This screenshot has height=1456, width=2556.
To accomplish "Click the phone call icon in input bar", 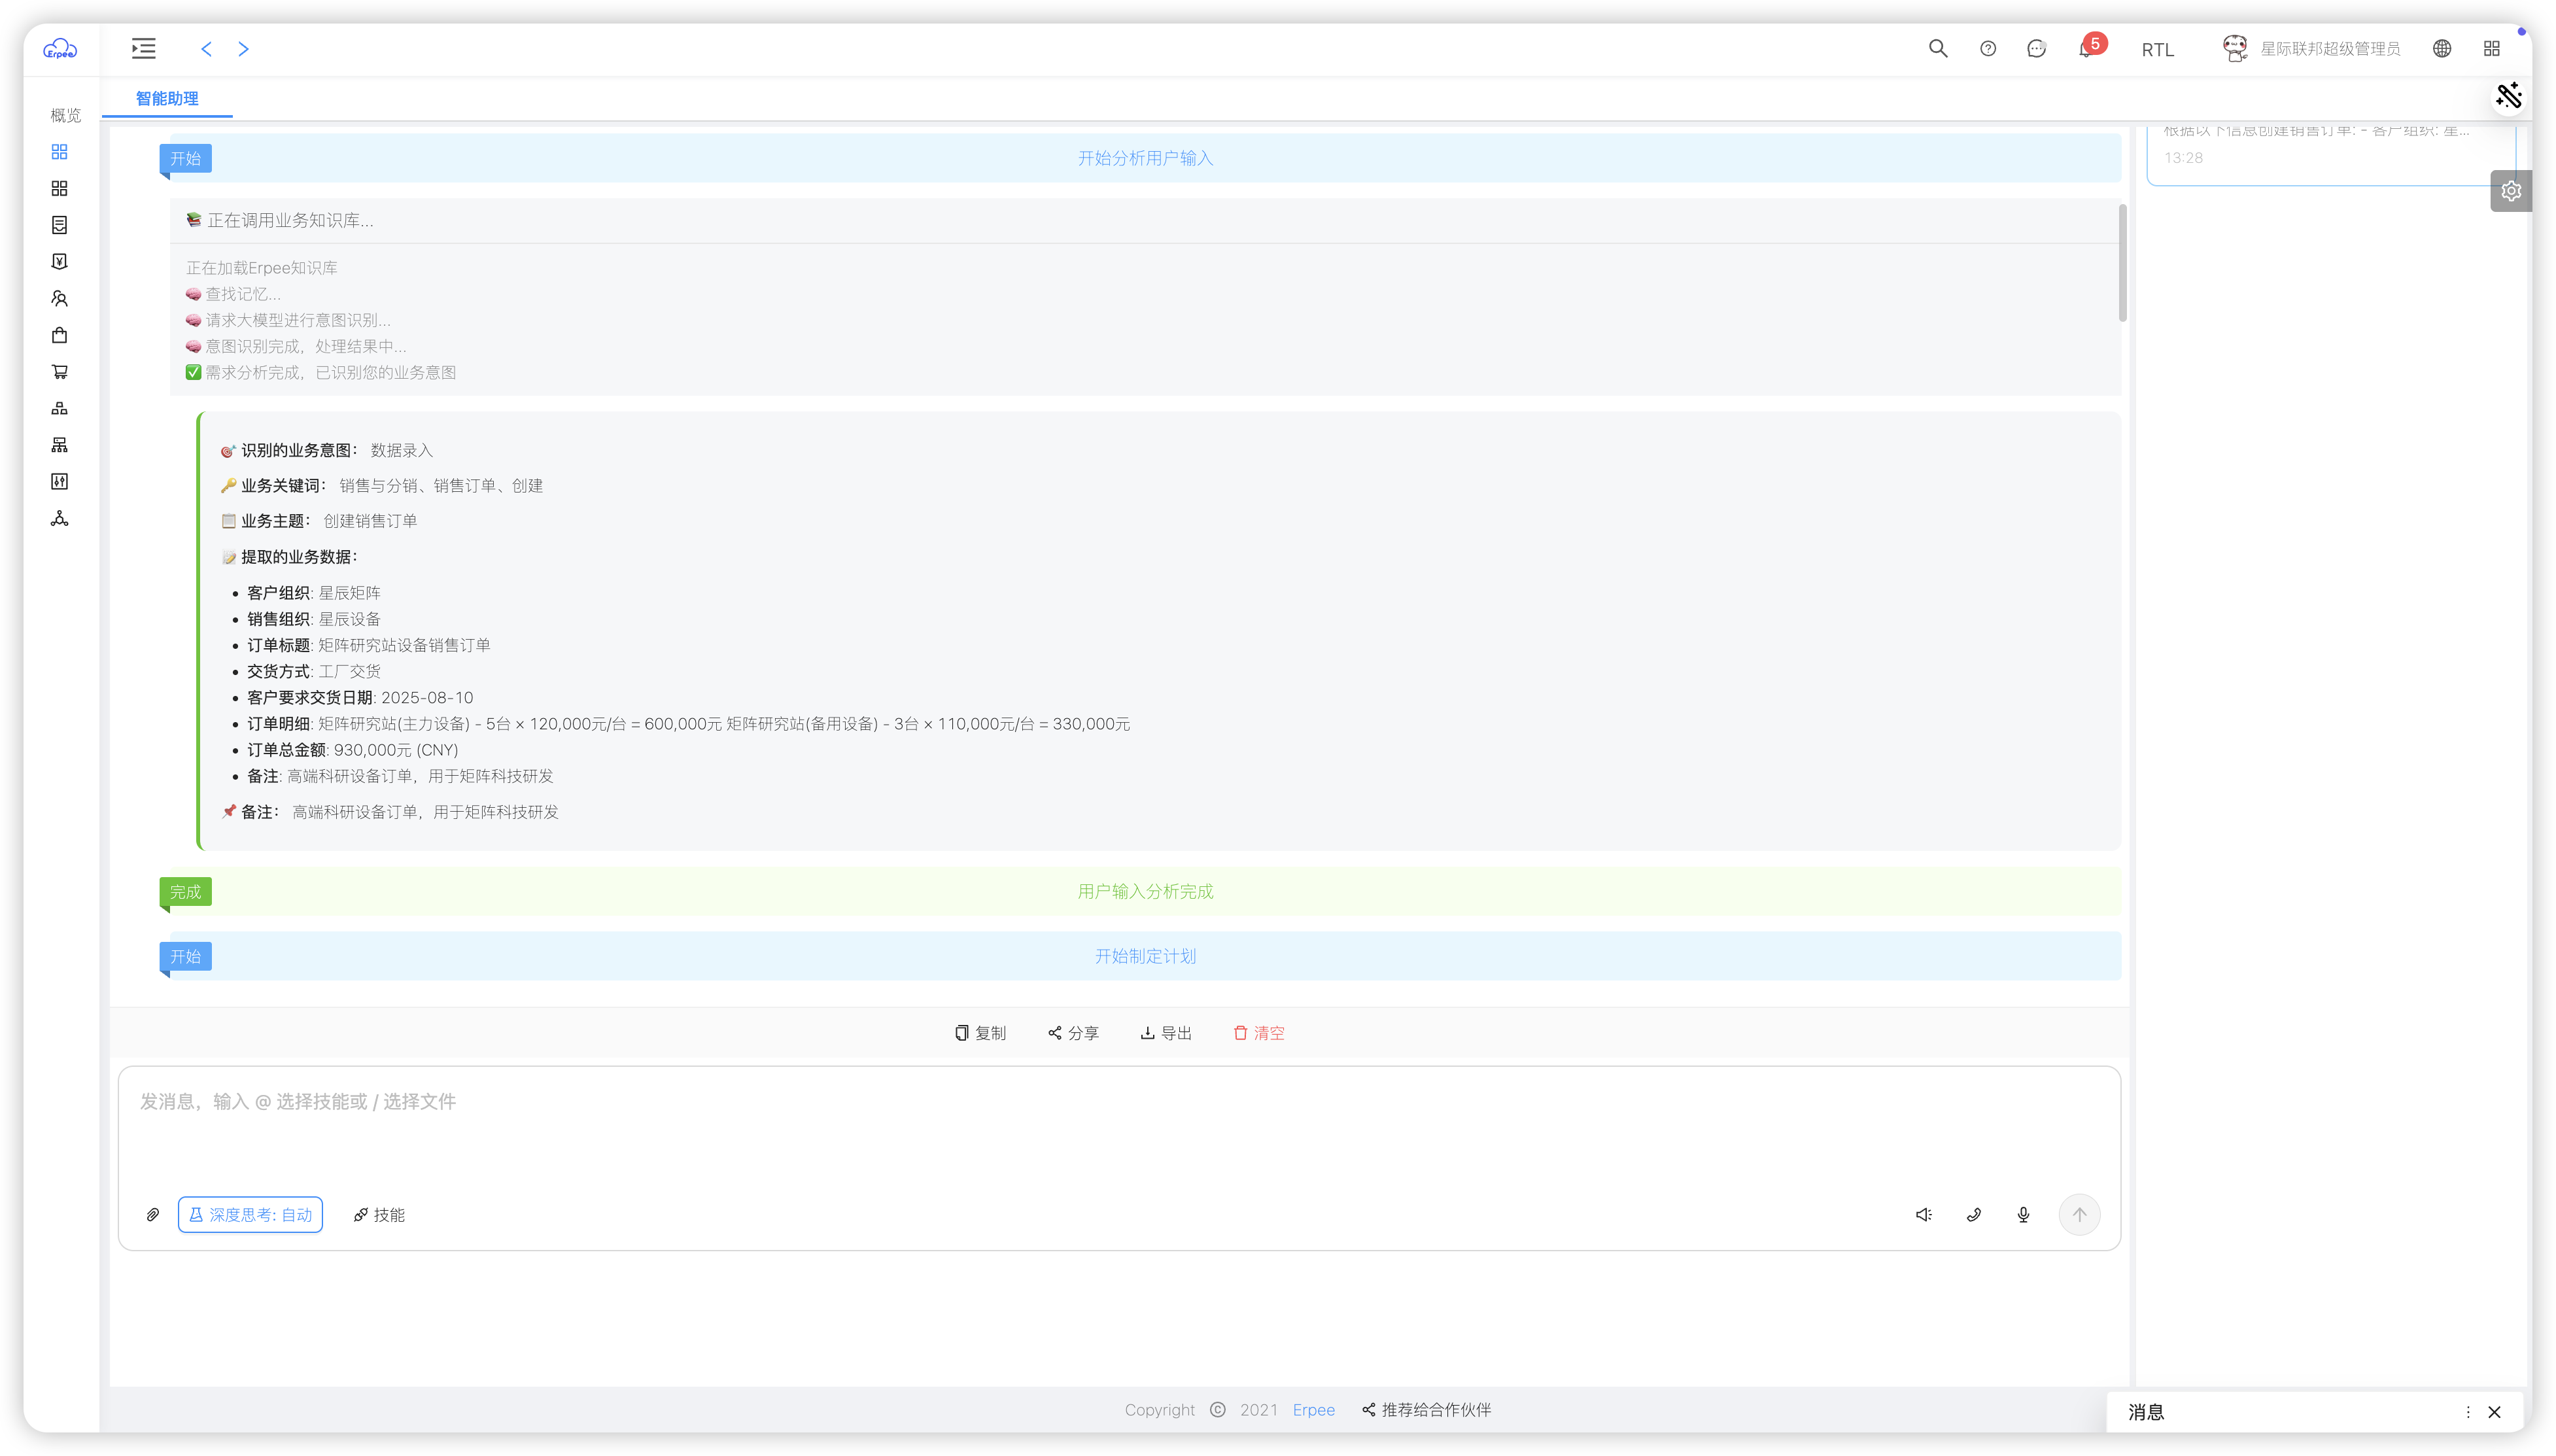I will (1973, 1214).
